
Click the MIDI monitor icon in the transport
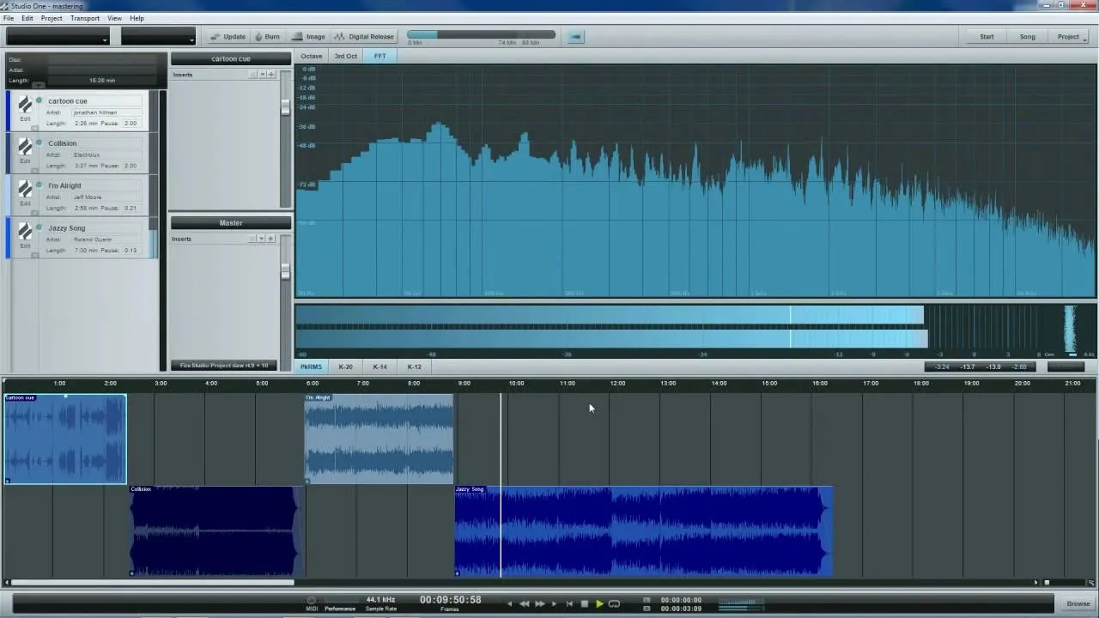(x=312, y=601)
